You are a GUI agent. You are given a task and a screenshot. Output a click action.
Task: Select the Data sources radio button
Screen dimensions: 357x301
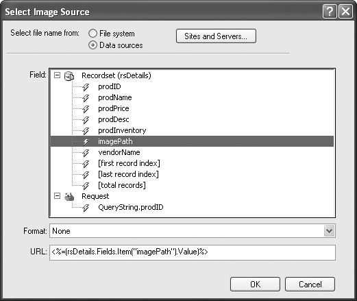click(x=93, y=45)
